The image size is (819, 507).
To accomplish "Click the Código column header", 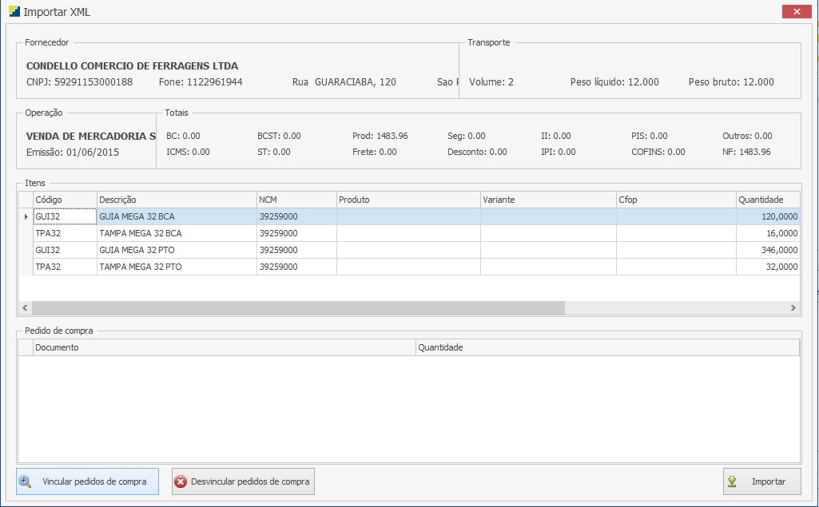I will [64, 200].
